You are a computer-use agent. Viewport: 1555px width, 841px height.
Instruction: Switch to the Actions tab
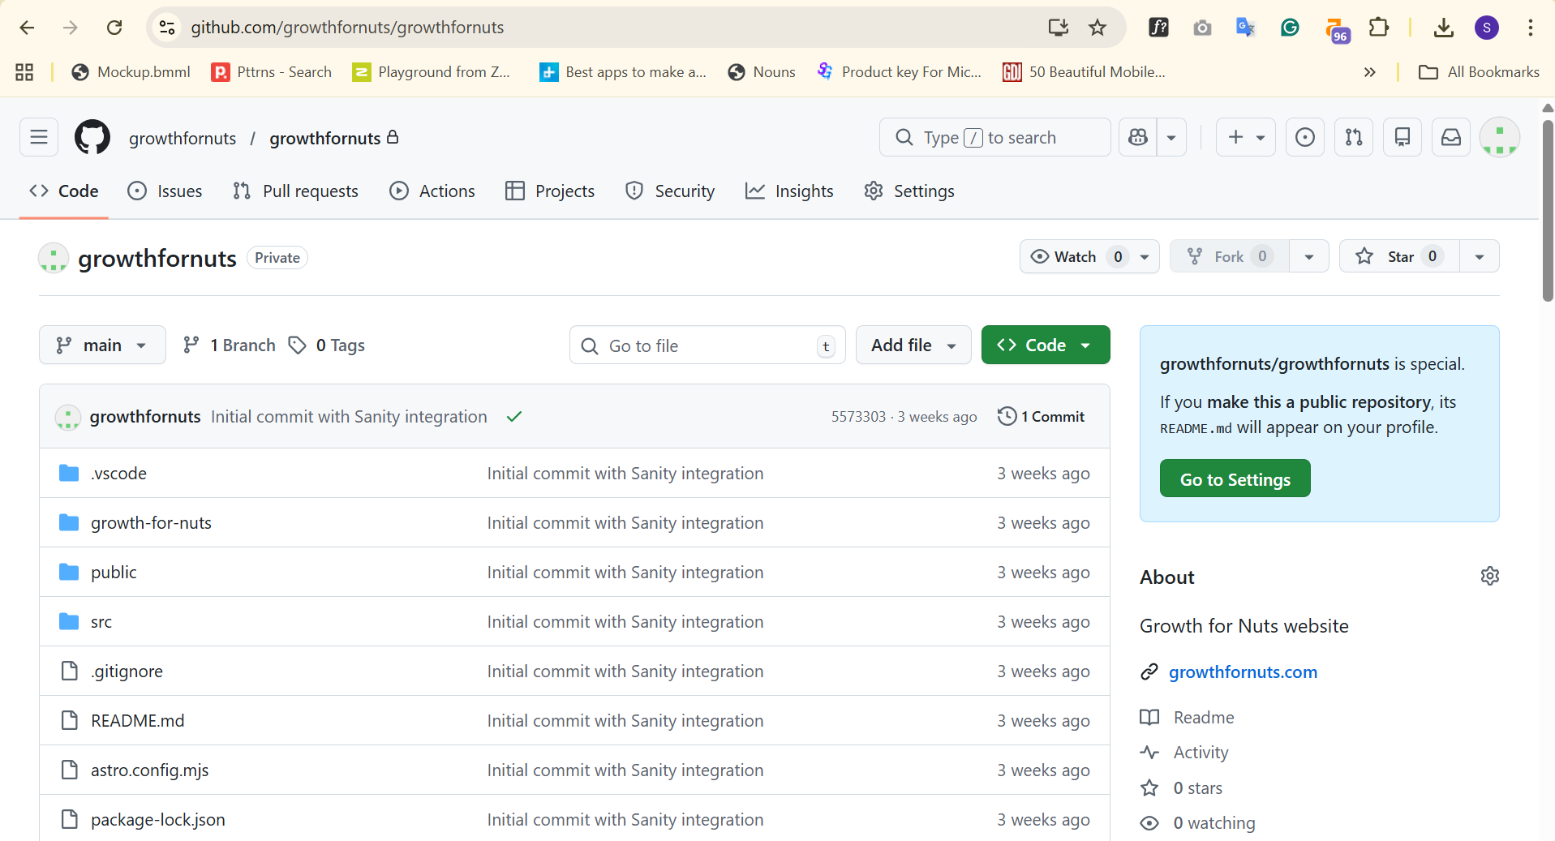tap(432, 191)
